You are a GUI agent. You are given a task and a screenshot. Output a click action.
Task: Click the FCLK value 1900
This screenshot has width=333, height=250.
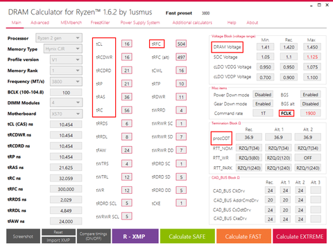[310, 113]
